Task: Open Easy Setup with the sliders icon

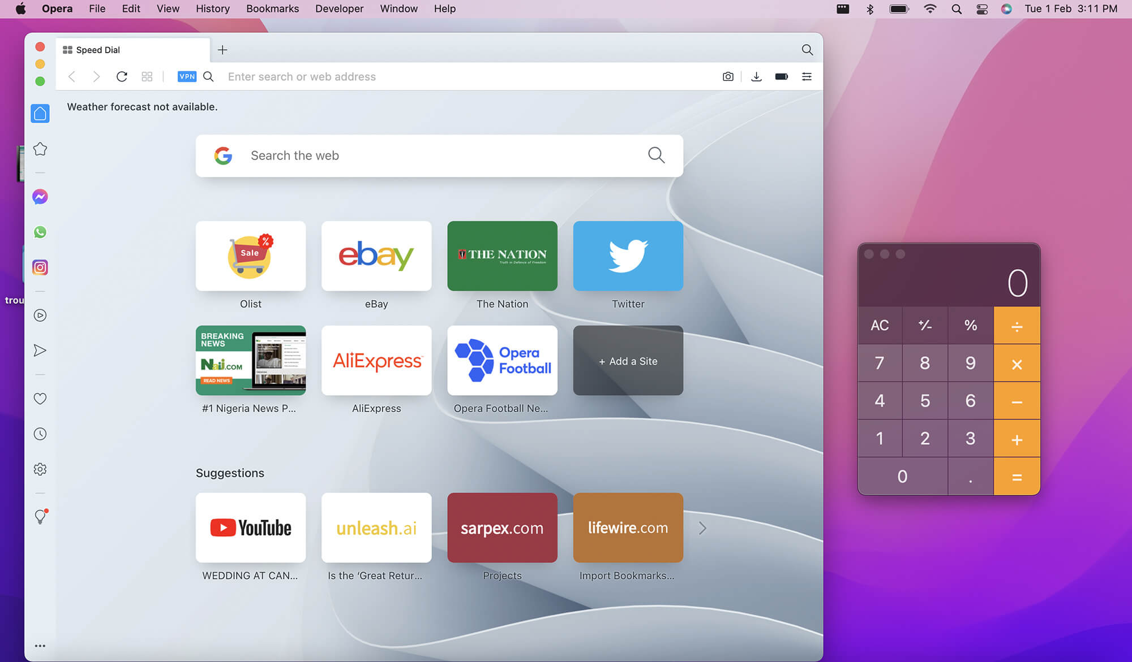Action: pos(807,76)
